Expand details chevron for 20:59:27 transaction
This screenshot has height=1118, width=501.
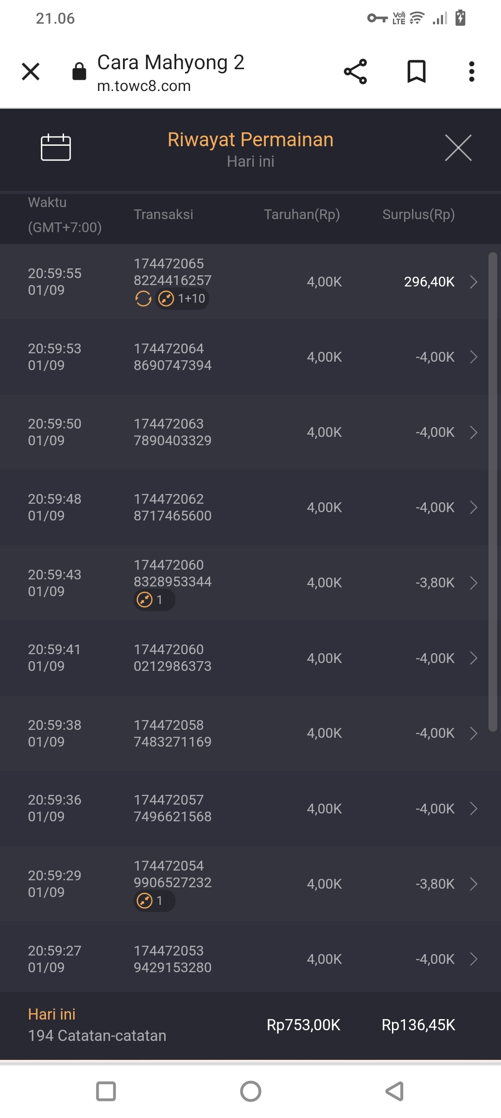(473, 959)
